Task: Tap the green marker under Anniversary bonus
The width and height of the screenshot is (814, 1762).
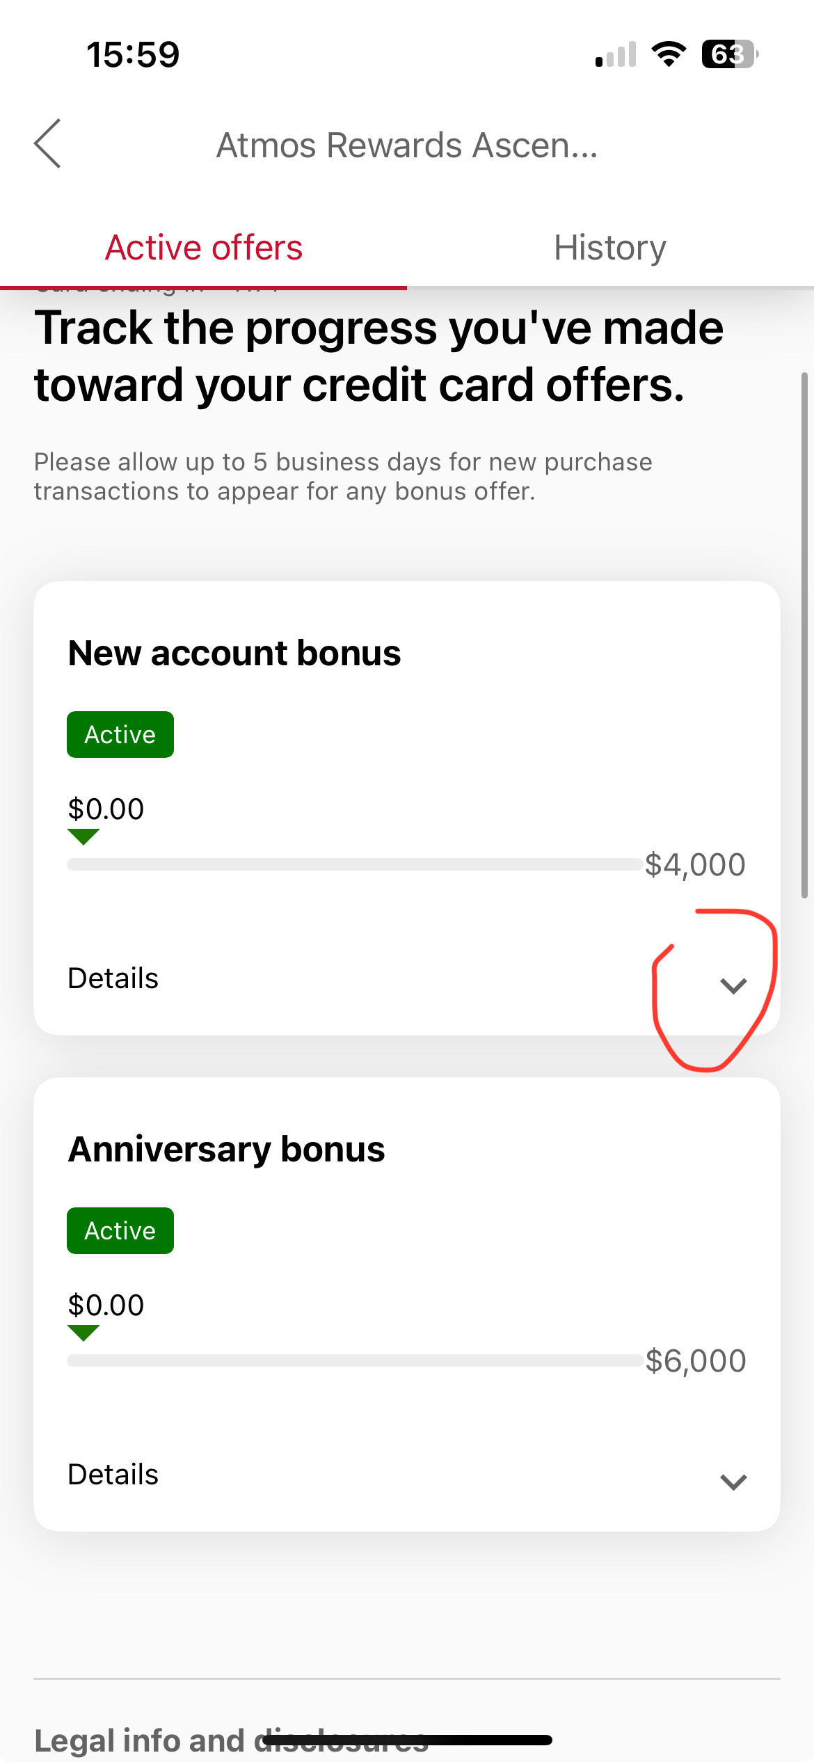Action: pyautogui.click(x=83, y=1333)
